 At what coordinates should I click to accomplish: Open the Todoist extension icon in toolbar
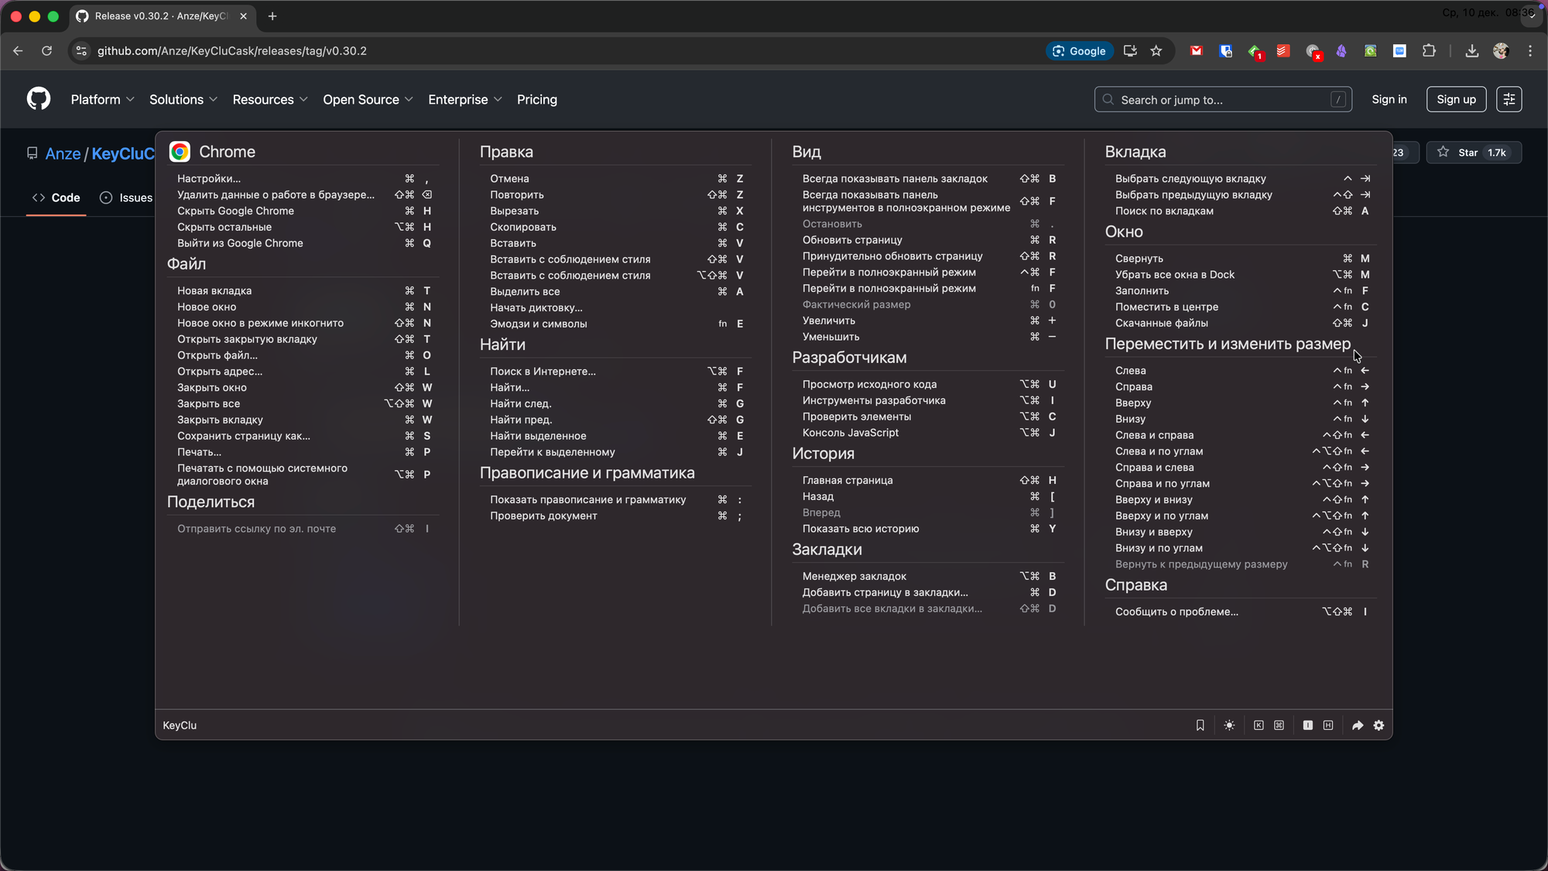point(1283,51)
